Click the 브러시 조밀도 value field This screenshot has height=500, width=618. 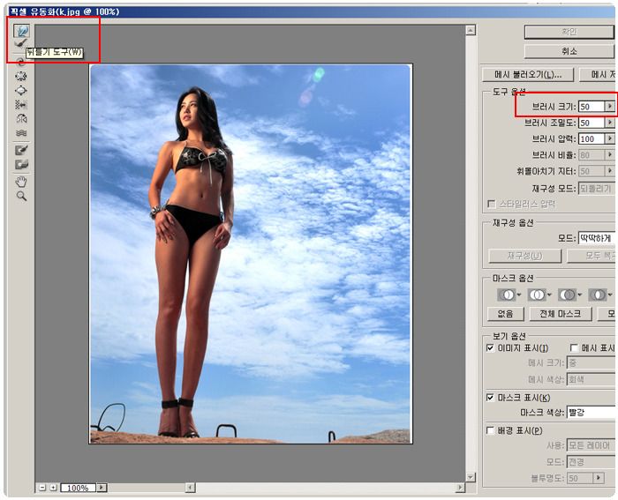click(592, 123)
